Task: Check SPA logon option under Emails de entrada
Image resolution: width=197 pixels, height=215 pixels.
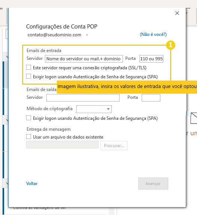Action: coord(28,76)
